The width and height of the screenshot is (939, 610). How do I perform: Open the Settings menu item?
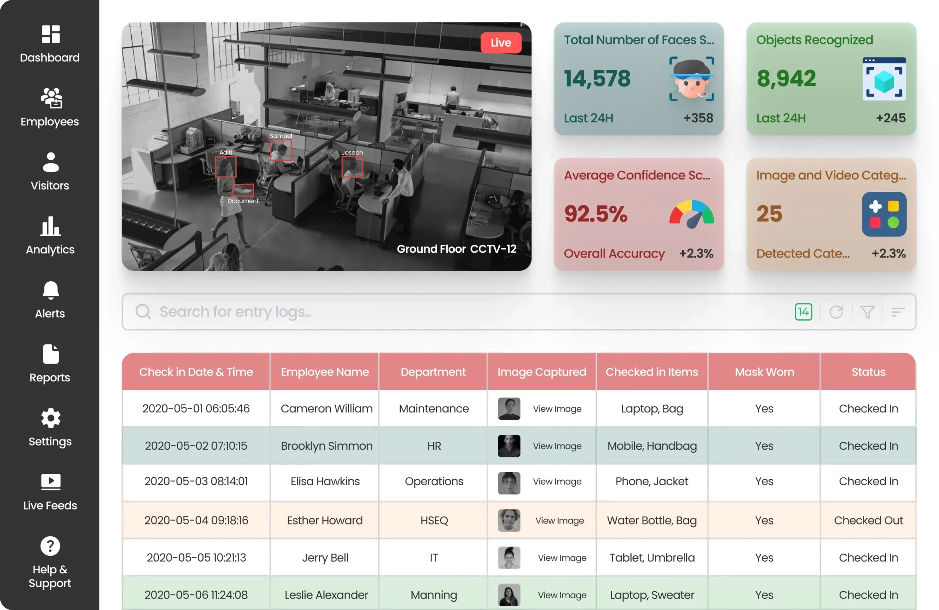tap(50, 427)
